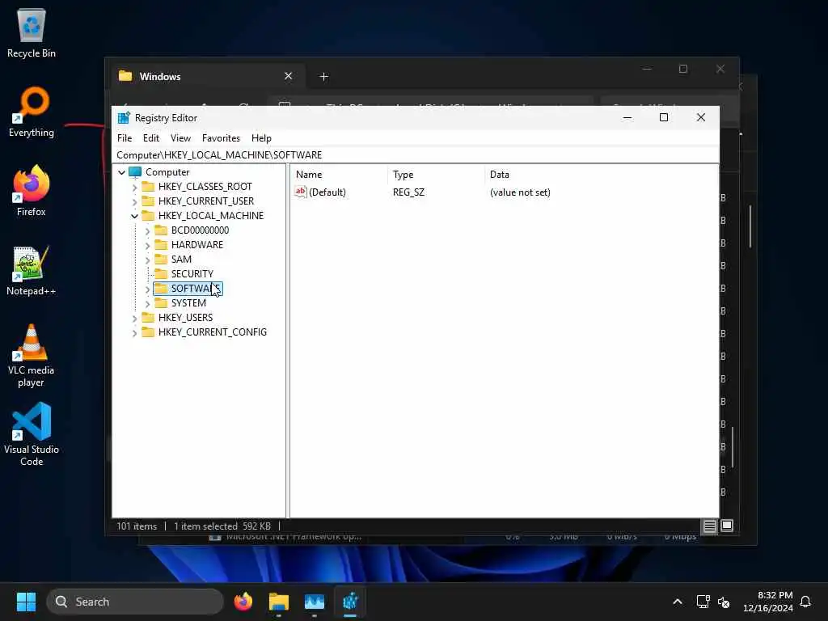Open Task Manager from the taskbar
This screenshot has width=828, height=621.
(x=315, y=602)
